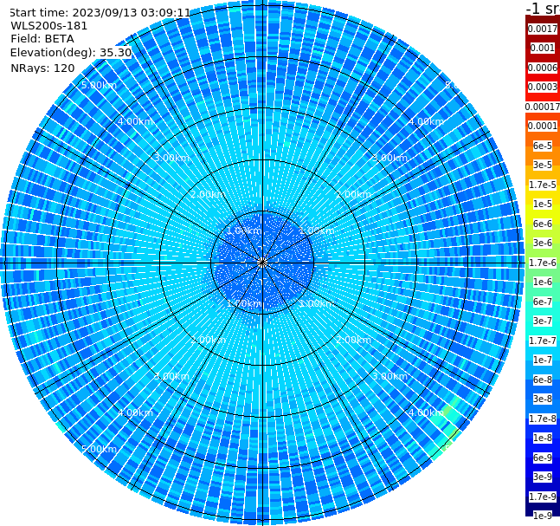
Task: Click the 4.00km ring label in the upper-right quadrant
Action: (426, 121)
